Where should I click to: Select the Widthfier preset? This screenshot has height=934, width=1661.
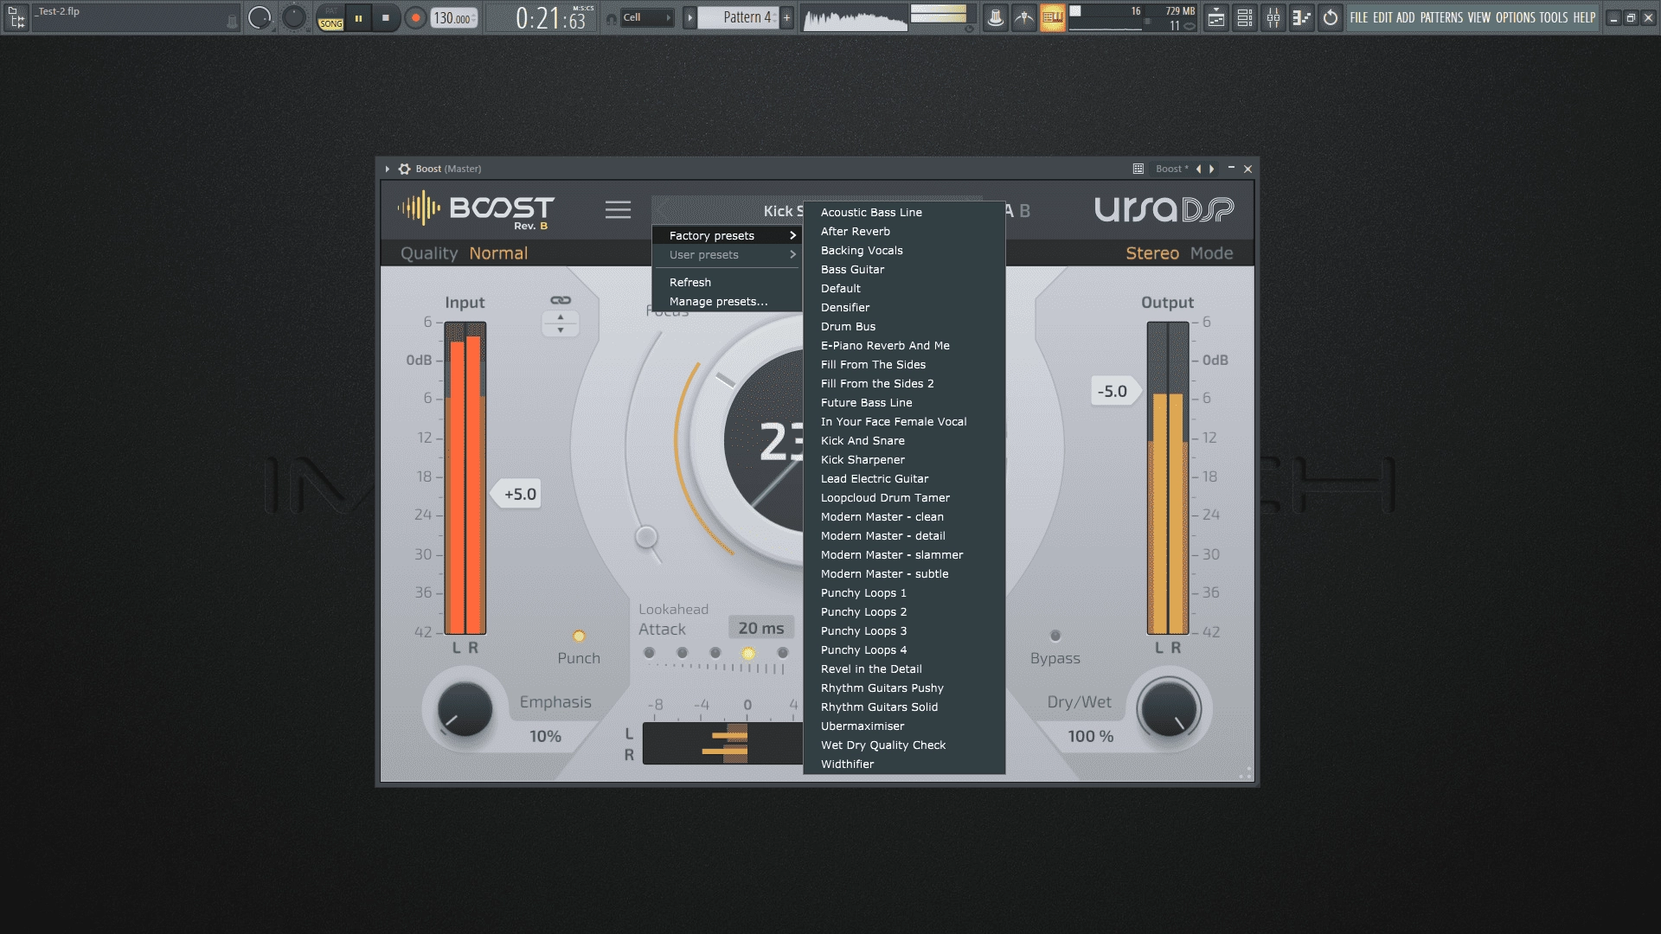click(x=904, y=764)
